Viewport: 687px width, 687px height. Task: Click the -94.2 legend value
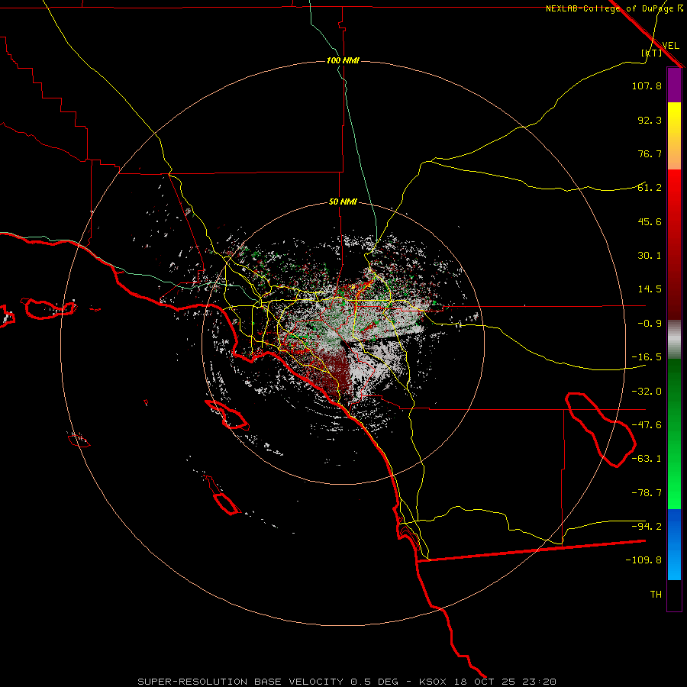click(647, 527)
